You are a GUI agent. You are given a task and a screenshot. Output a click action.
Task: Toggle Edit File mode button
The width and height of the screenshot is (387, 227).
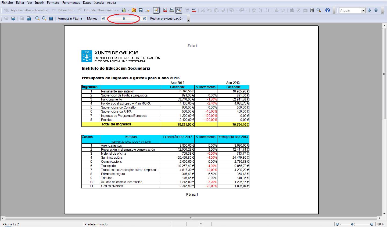(x=156, y=10)
